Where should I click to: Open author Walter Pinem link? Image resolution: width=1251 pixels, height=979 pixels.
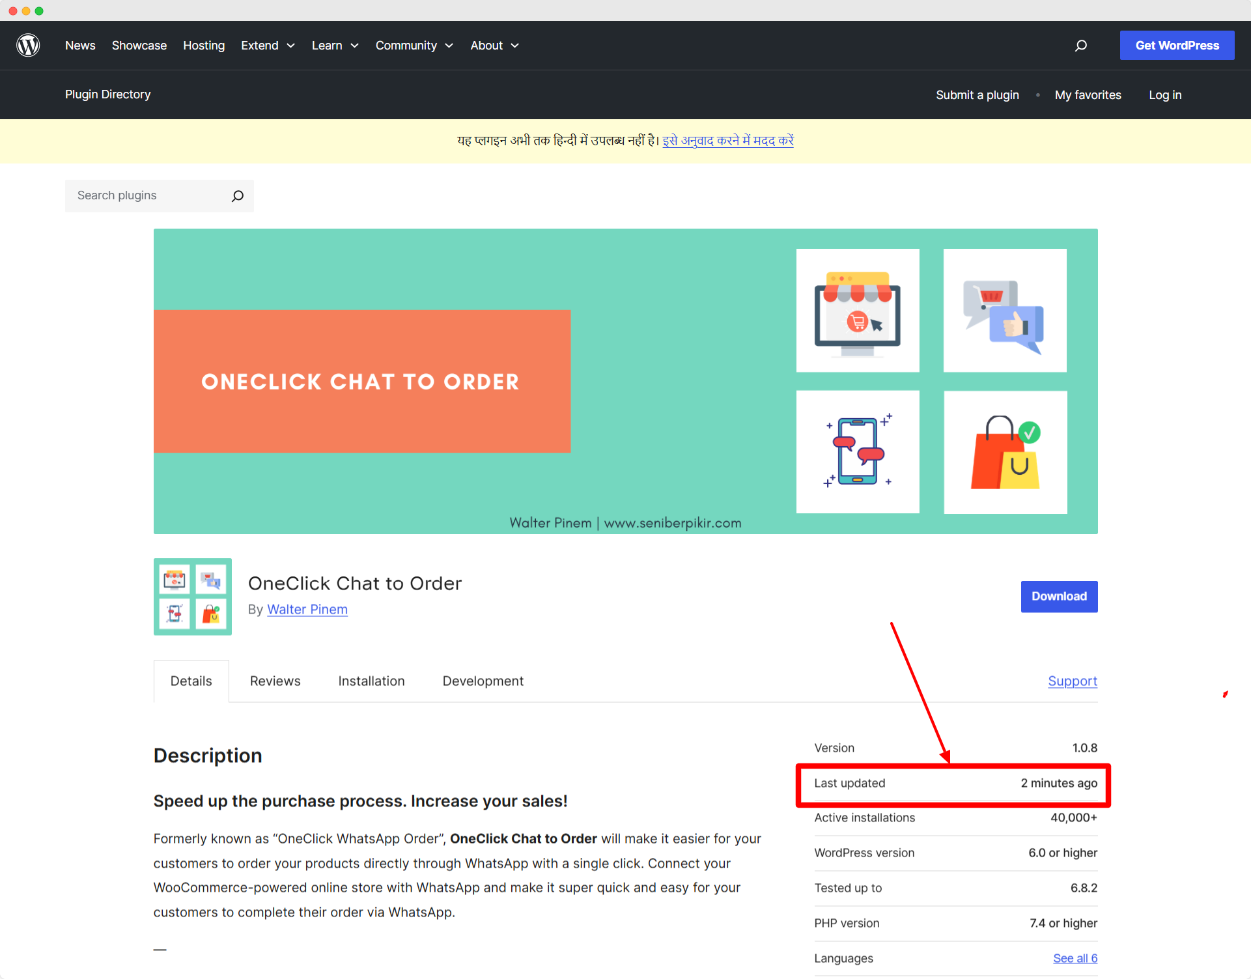point(307,610)
